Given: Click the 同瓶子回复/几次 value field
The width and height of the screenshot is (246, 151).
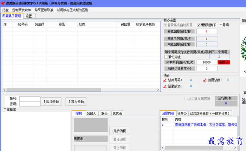Looking at the screenshot, I should pos(207,39).
